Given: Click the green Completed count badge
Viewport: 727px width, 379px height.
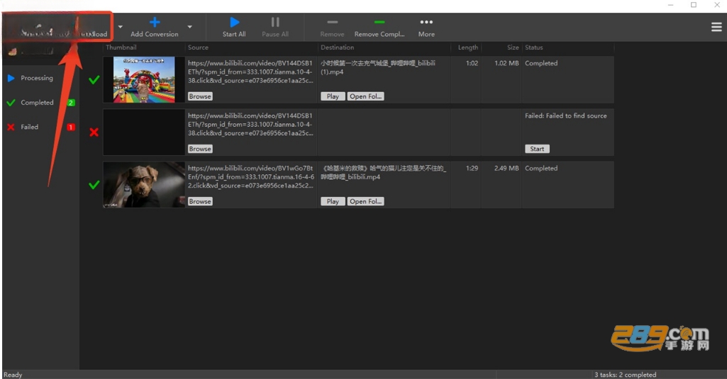Looking at the screenshot, I should pos(71,103).
